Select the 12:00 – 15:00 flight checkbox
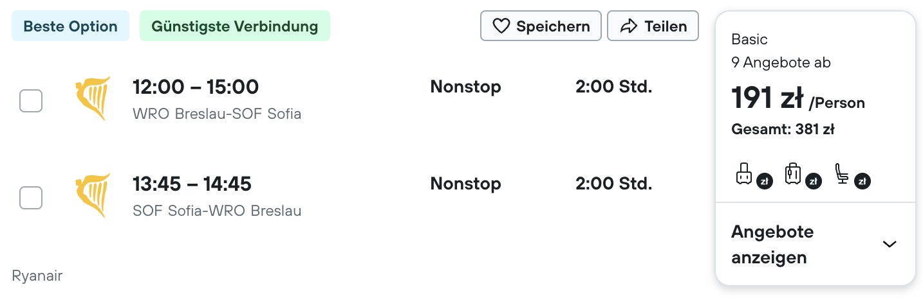 coord(31,101)
